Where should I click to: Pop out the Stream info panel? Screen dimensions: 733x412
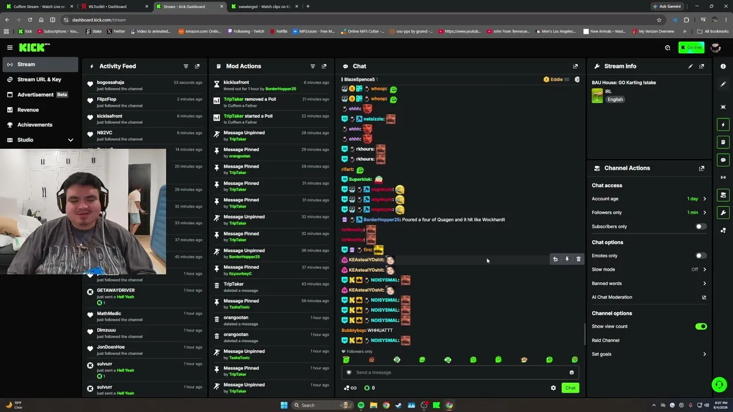pyautogui.click(x=702, y=66)
